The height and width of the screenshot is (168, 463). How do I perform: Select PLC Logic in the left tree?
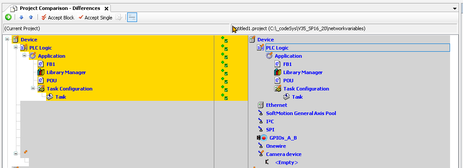tap(41, 48)
